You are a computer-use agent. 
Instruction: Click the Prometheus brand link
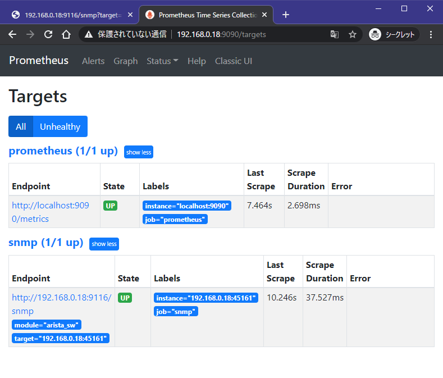click(x=39, y=61)
